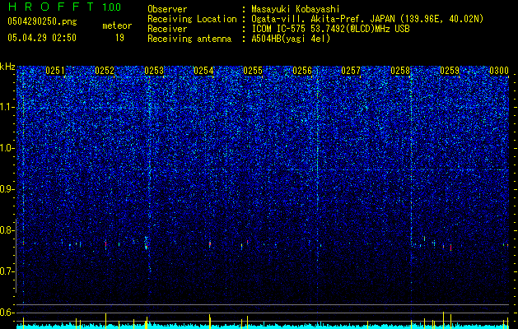
Task: Click the 0.9 kHz axis label
Action: [x=7, y=189]
